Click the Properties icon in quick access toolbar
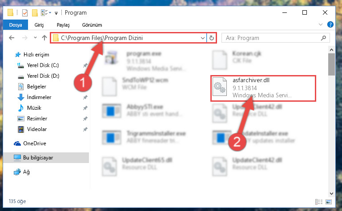The height and width of the screenshot is (211, 342). coord(25,13)
